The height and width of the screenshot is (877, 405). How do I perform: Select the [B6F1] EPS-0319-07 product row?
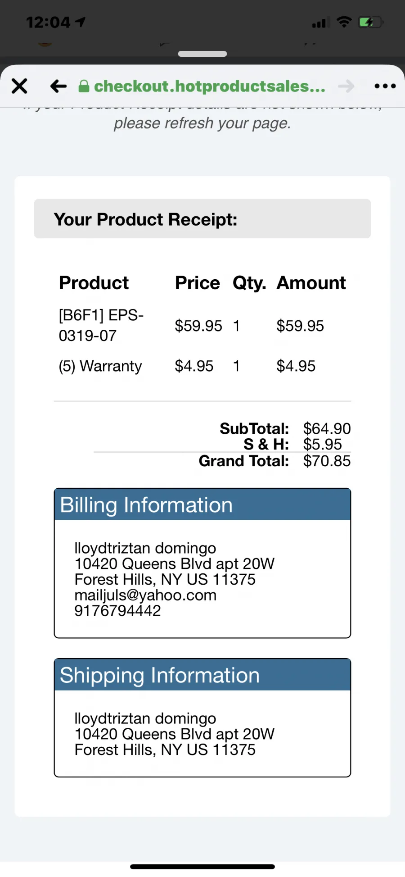point(202,325)
